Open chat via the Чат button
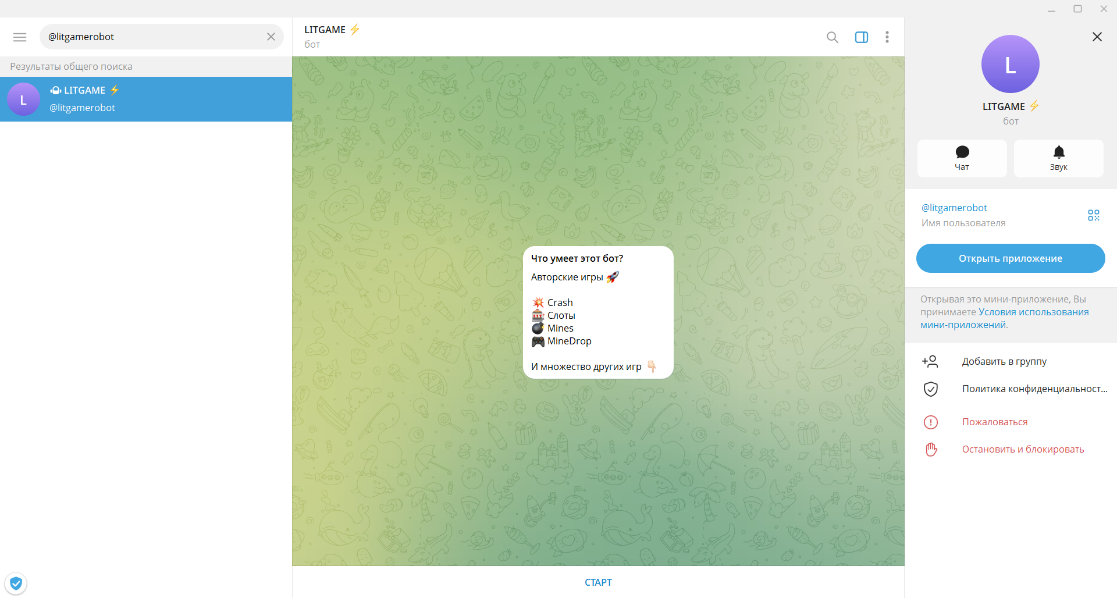Screen dimensions: 1117x598 (962, 158)
